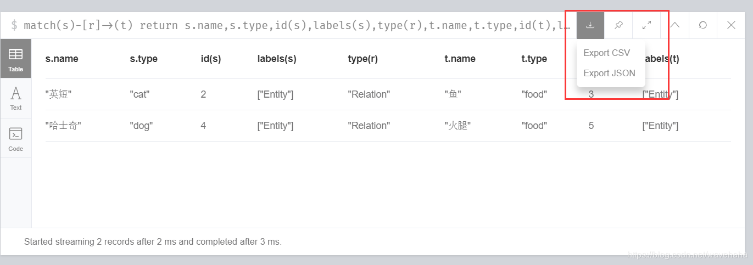Click id(t) value 5
This screenshot has height=265, width=753.
[x=591, y=126]
